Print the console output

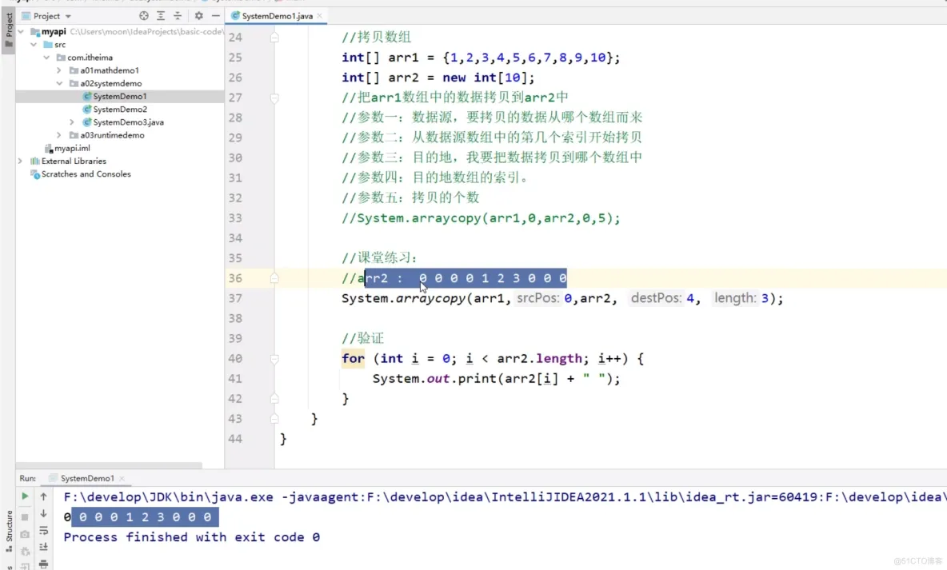[x=44, y=564]
